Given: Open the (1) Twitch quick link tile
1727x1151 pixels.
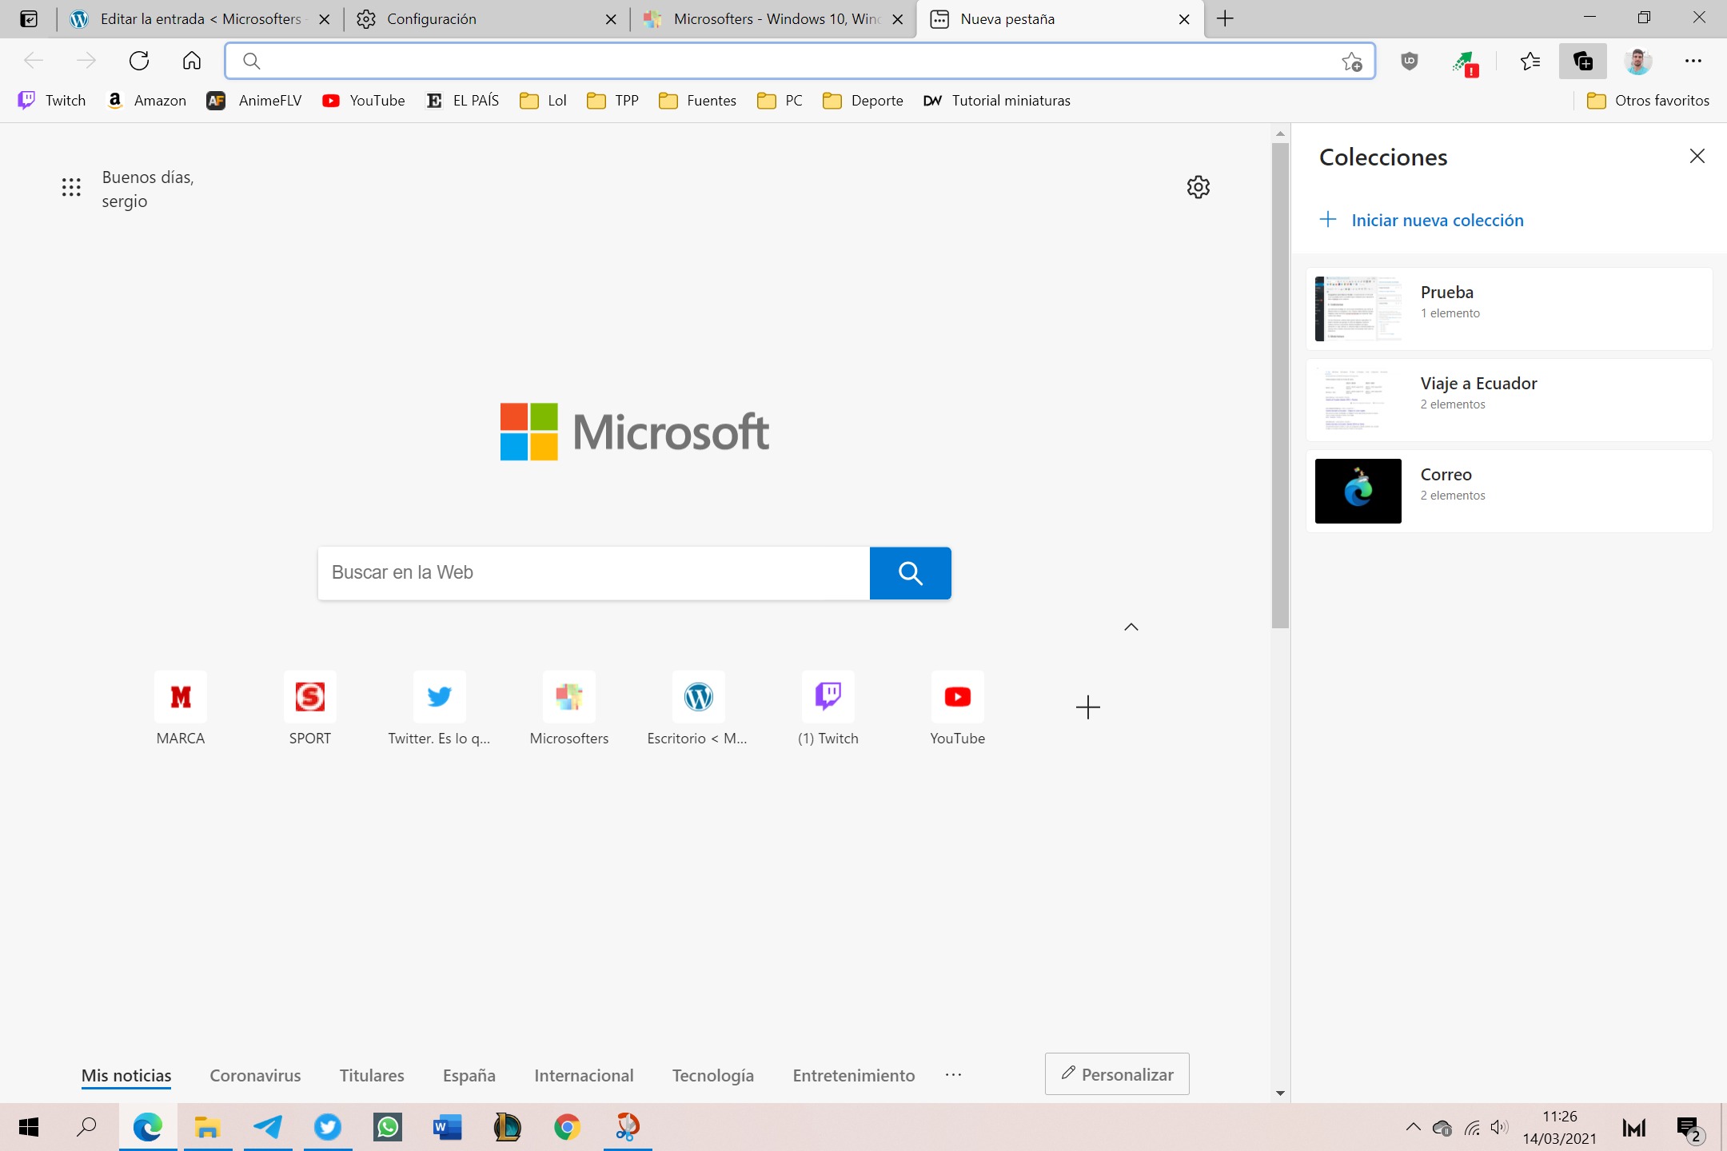Looking at the screenshot, I should tap(828, 708).
